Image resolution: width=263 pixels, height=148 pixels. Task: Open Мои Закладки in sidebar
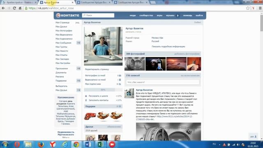(x=62, y=59)
